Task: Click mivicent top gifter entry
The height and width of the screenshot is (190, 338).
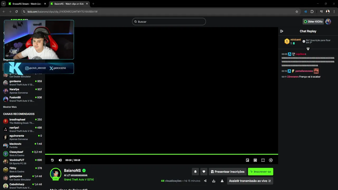Action: point(293,41)
